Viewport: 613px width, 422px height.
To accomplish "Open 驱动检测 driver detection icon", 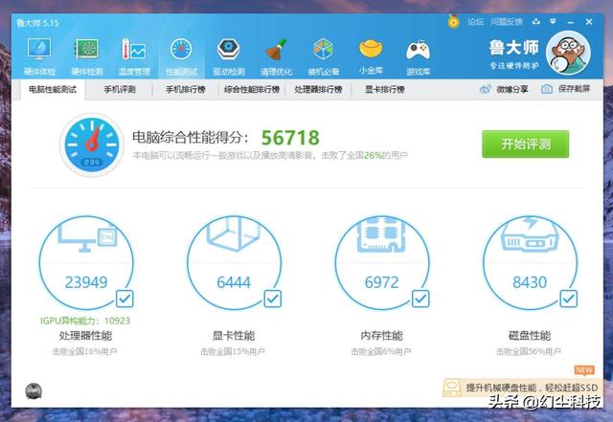I will tap(229, 56).
